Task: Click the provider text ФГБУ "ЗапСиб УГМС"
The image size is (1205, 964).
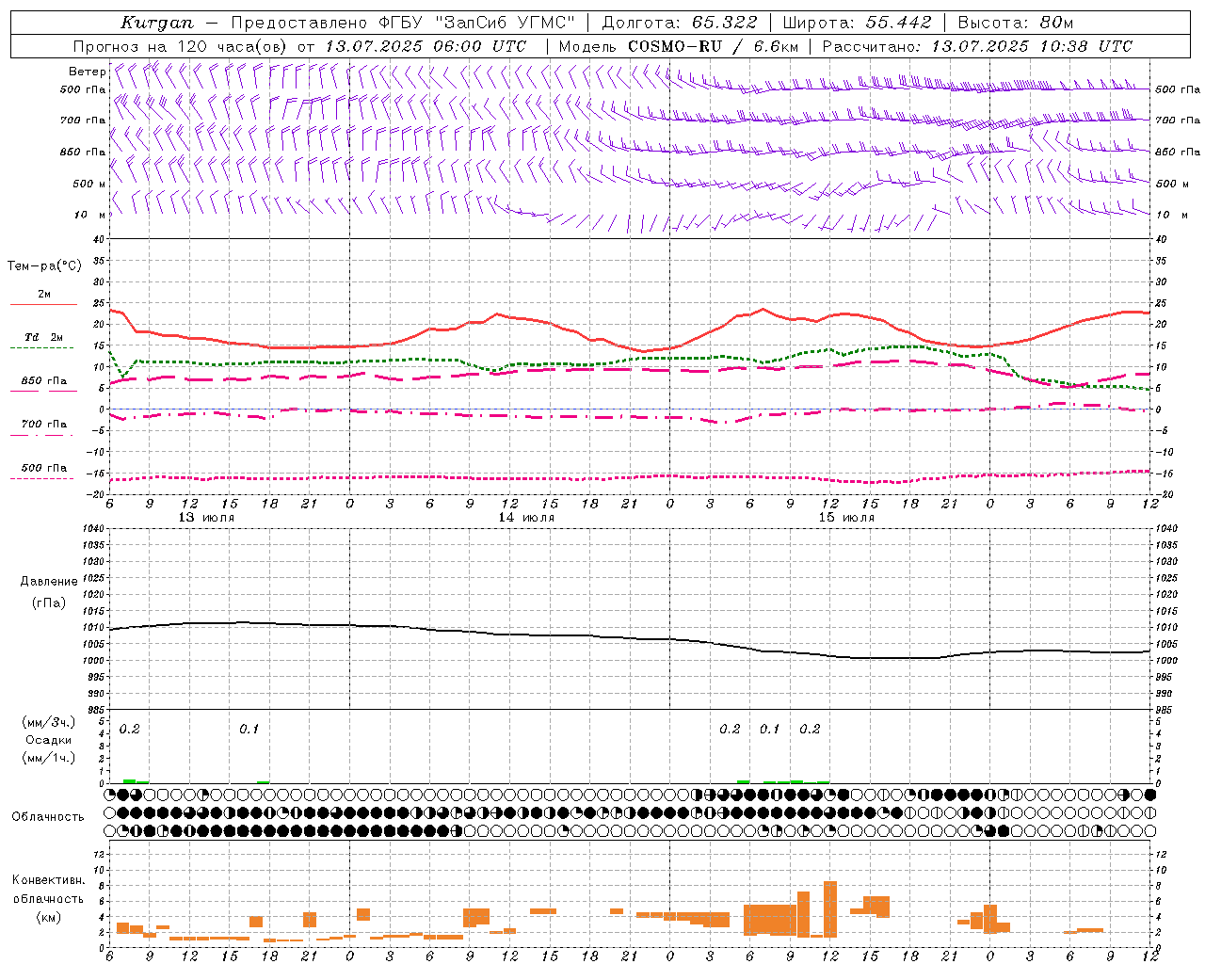Action: 477,23
